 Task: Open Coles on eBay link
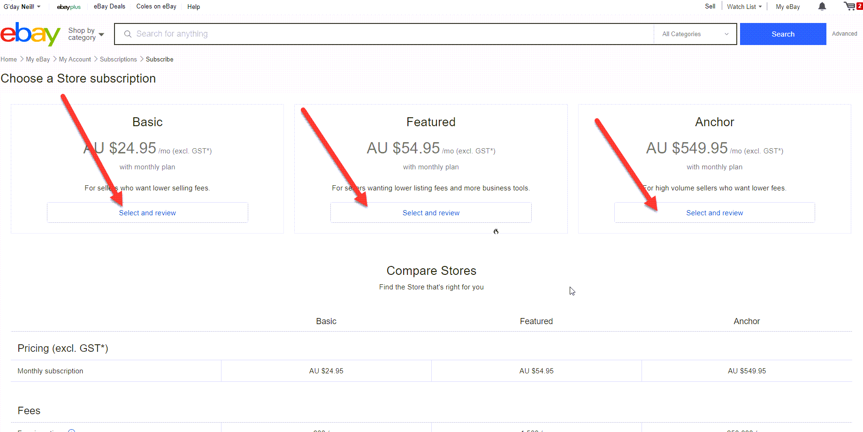tap(156, 7)
